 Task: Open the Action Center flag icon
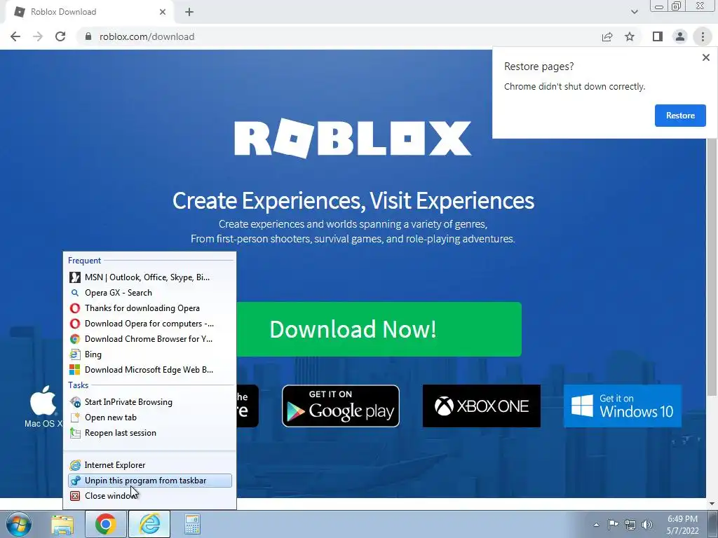pos(613,525)
